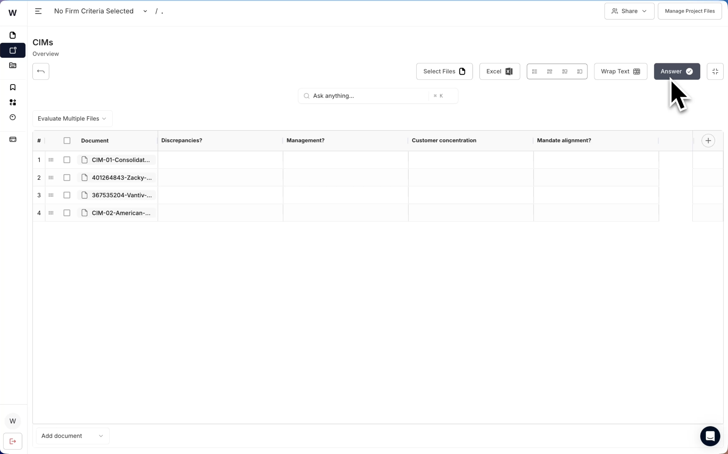This screenshot has width=728, height=454.
Task: Check the checkbox for CIM-01-Consolidat document
Action: [66, 160]
